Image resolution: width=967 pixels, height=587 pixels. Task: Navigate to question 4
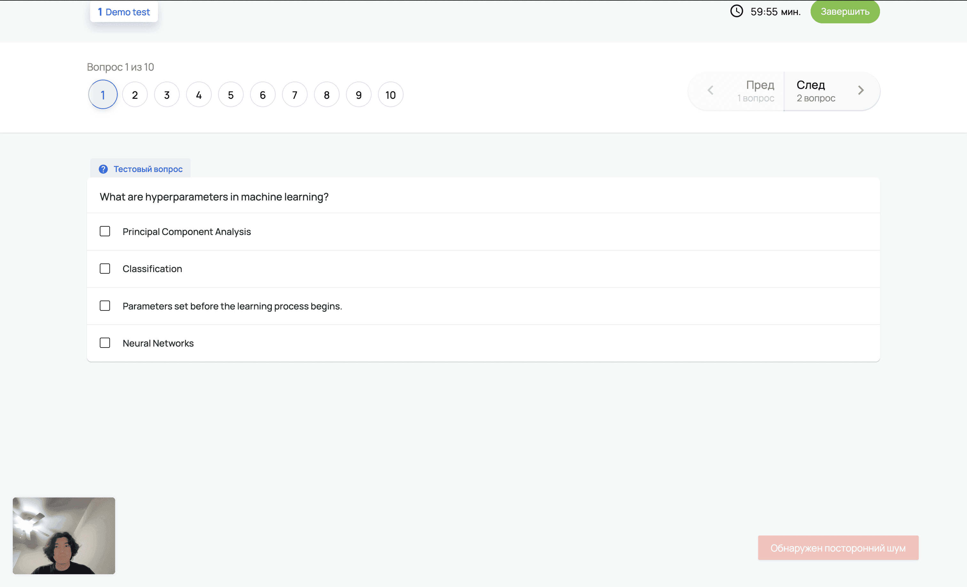point(199,95)
